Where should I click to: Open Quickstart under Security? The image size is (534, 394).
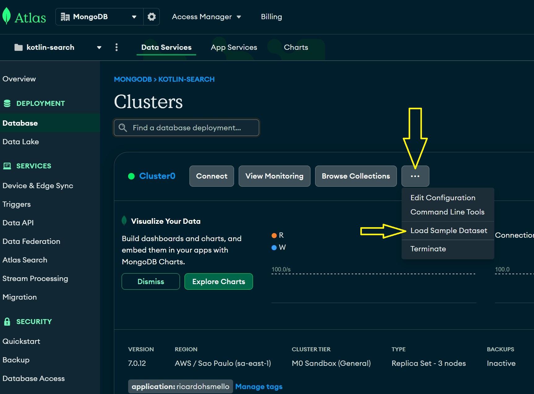point(21,341)
